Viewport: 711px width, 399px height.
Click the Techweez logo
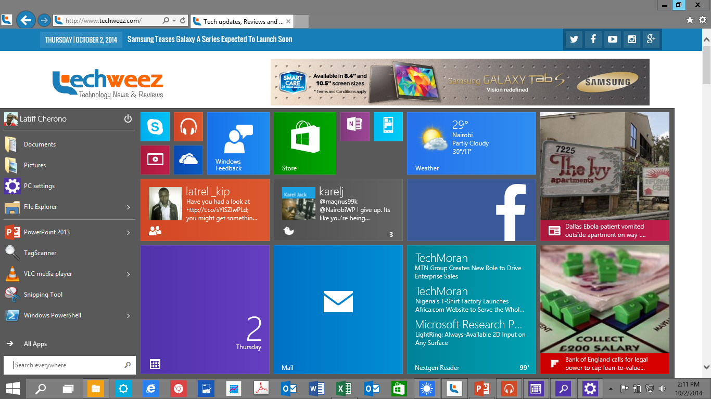coord(108,83)
